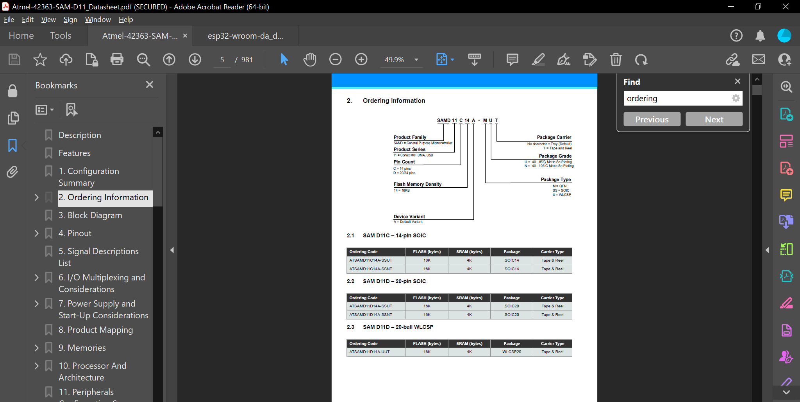
Task: Close the Find dialog
Action: (737, 81)
